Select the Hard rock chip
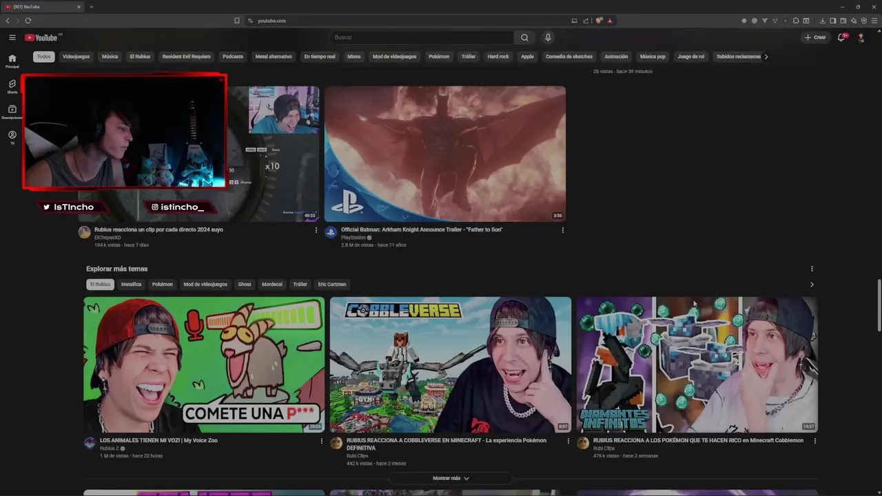The image size is (882, 496). point(498,56)
